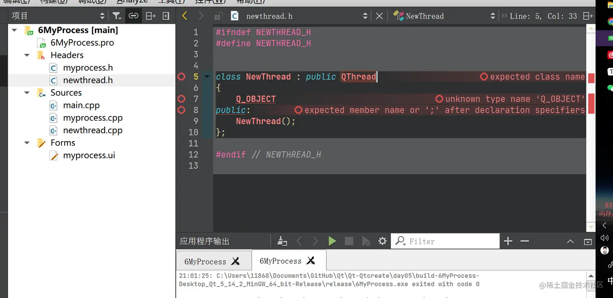Re-run the app with green play button
The height and width of the screenshot is (298, 613).
[332, 241]
